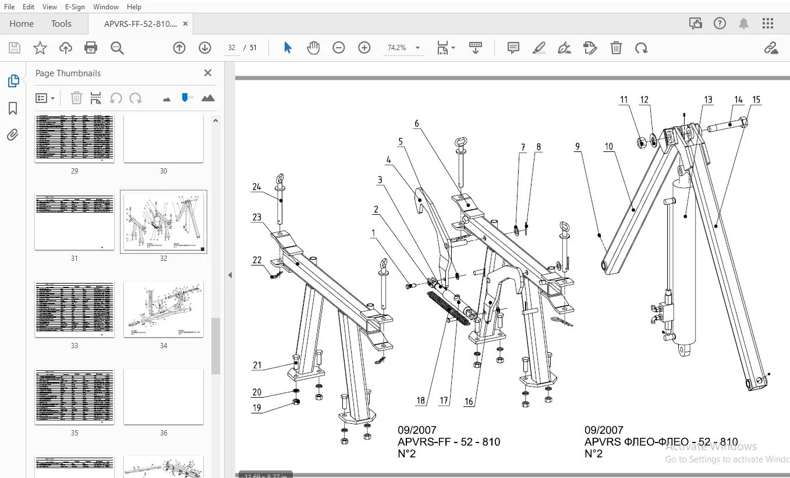
Task: Add a sticky note comment
Action: [x=513, y=48]
